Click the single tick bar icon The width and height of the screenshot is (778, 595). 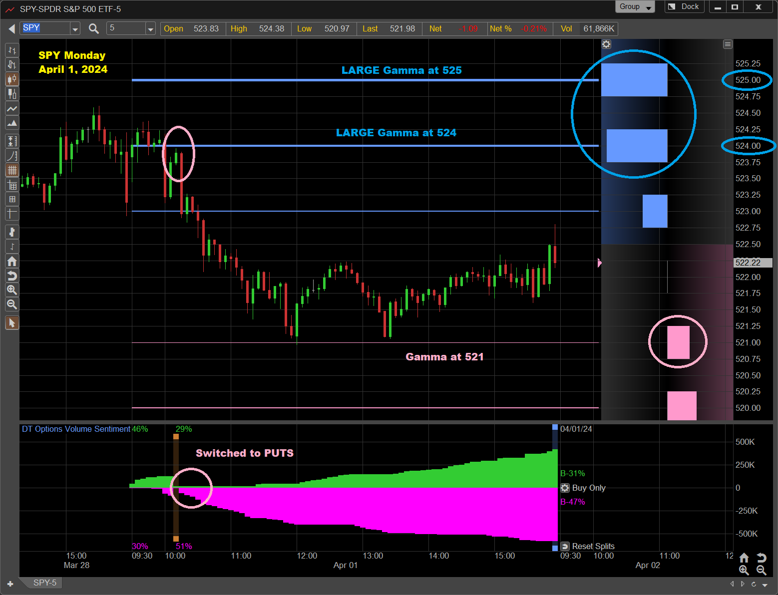click(12, 247)
